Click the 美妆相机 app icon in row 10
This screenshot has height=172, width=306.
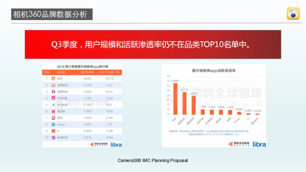pyautogui.click(x=54, y=138)
